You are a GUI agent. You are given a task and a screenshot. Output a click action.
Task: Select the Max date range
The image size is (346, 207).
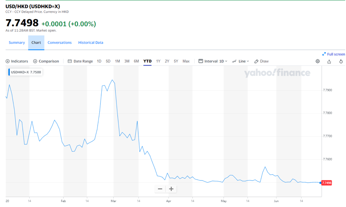(x=186, y=61)
